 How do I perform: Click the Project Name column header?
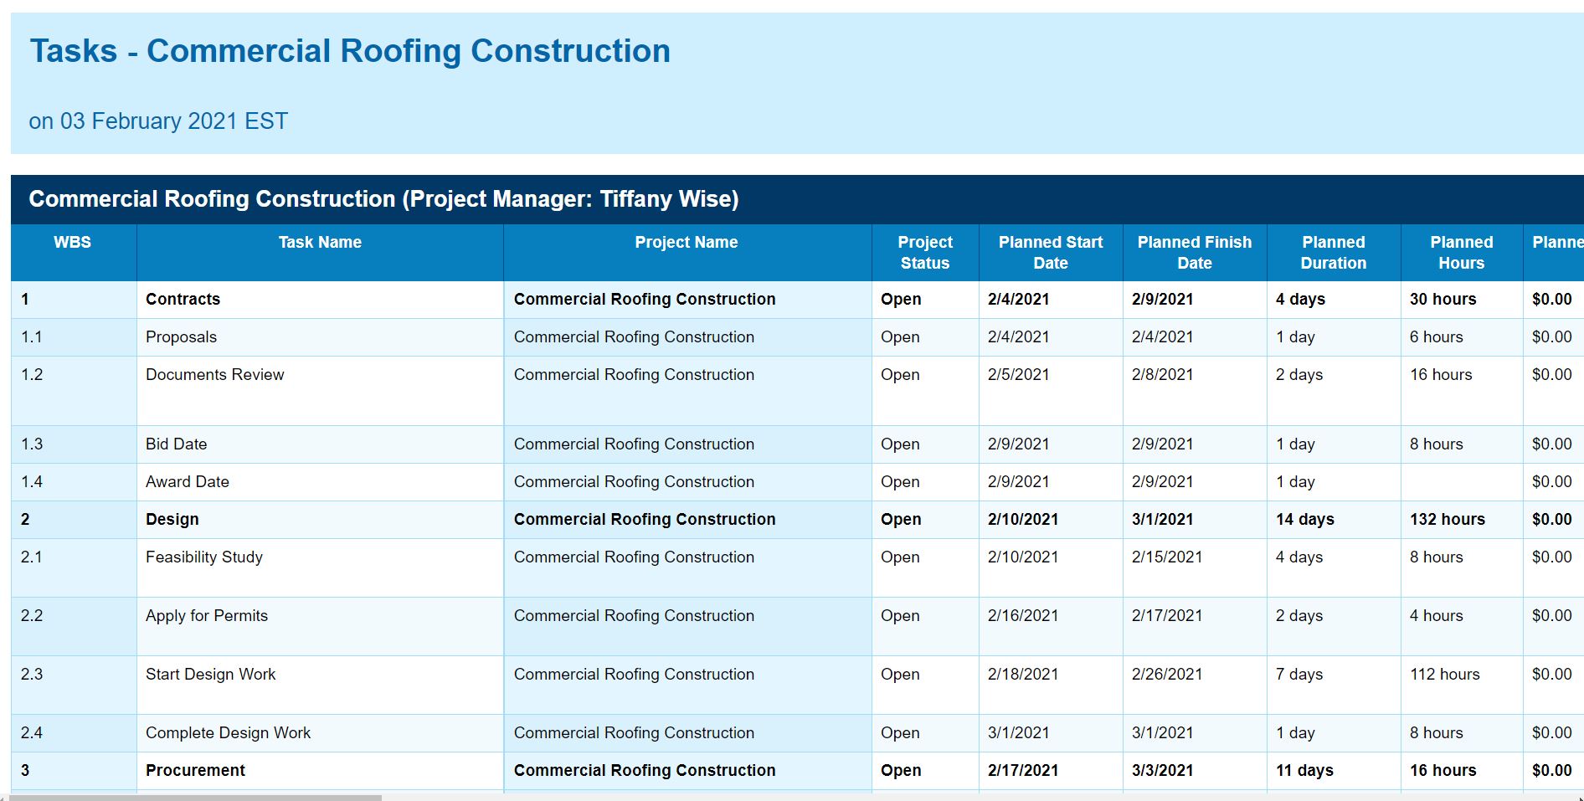[686, 243]
